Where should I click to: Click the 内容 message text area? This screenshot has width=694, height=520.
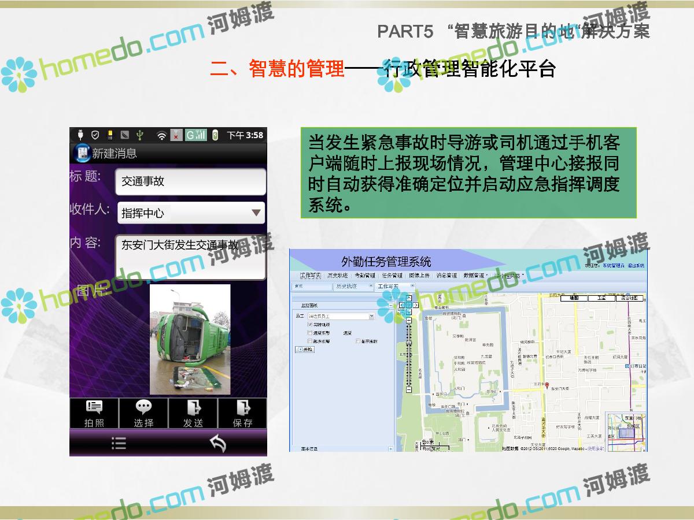(190, 257)
